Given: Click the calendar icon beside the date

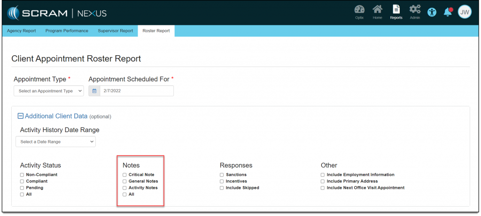Looking at the screenshot, I should pyautogui.click(x=94, y=91).
